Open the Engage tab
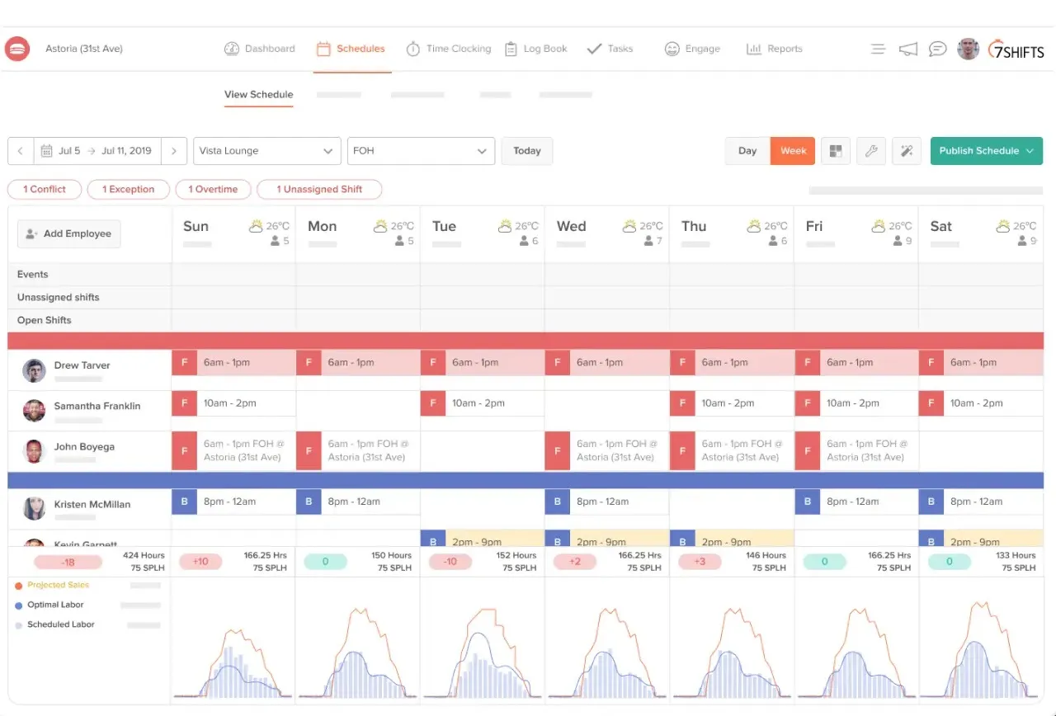 693,49
